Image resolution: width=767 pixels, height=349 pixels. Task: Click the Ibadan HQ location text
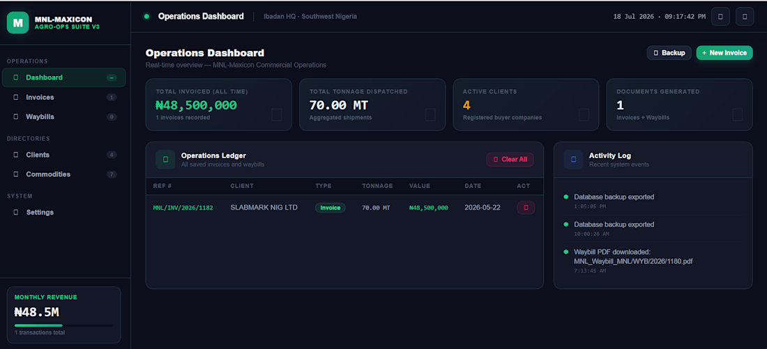310,17
